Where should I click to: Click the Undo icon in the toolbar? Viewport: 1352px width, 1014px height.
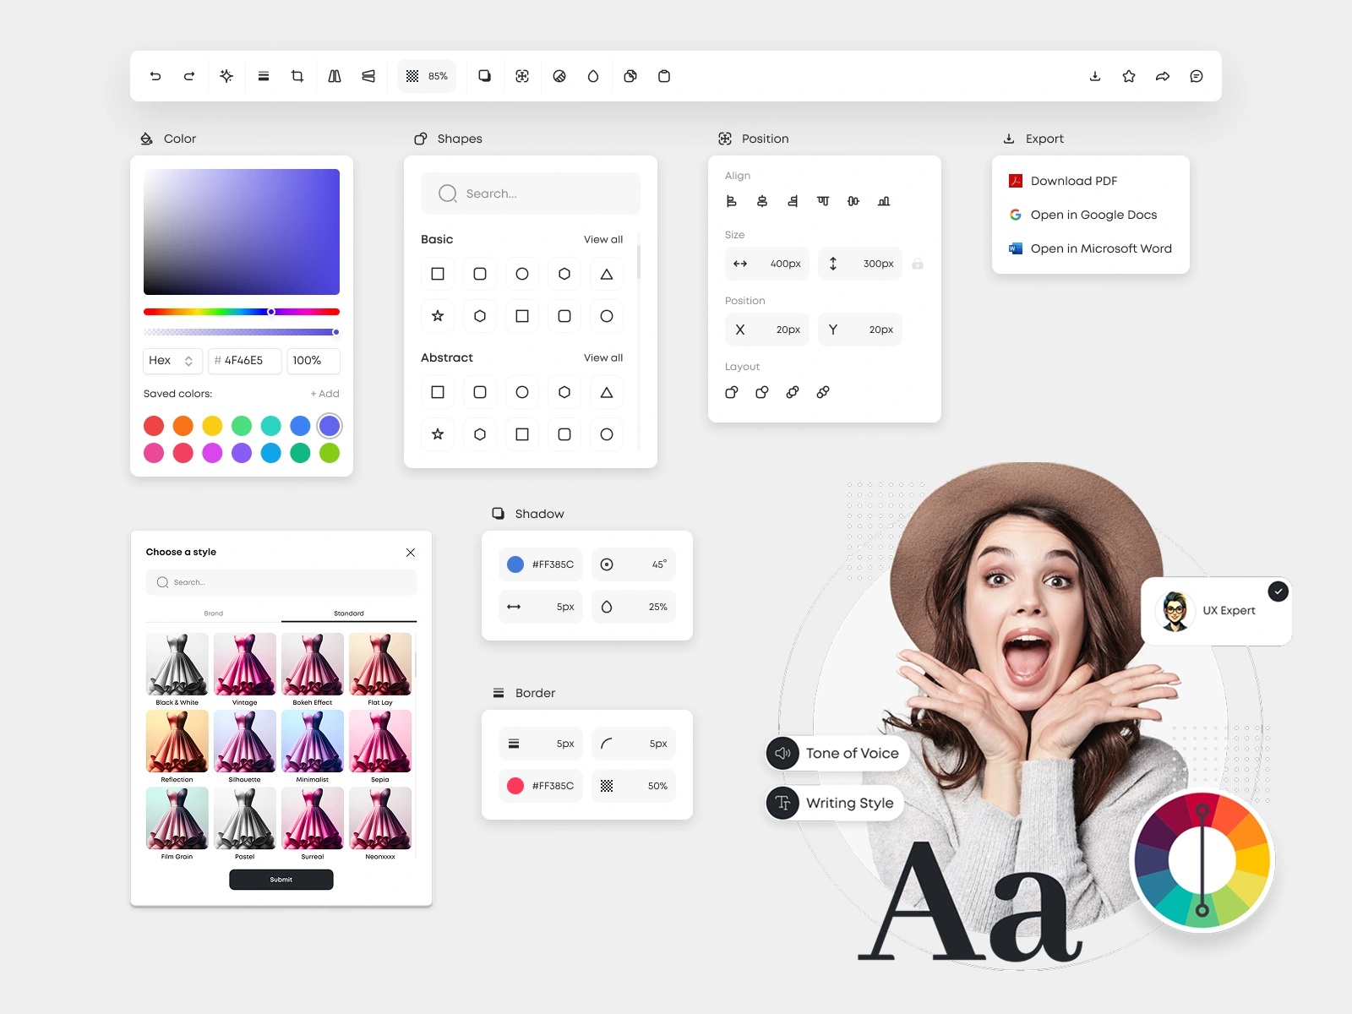[x=155, y=75]
